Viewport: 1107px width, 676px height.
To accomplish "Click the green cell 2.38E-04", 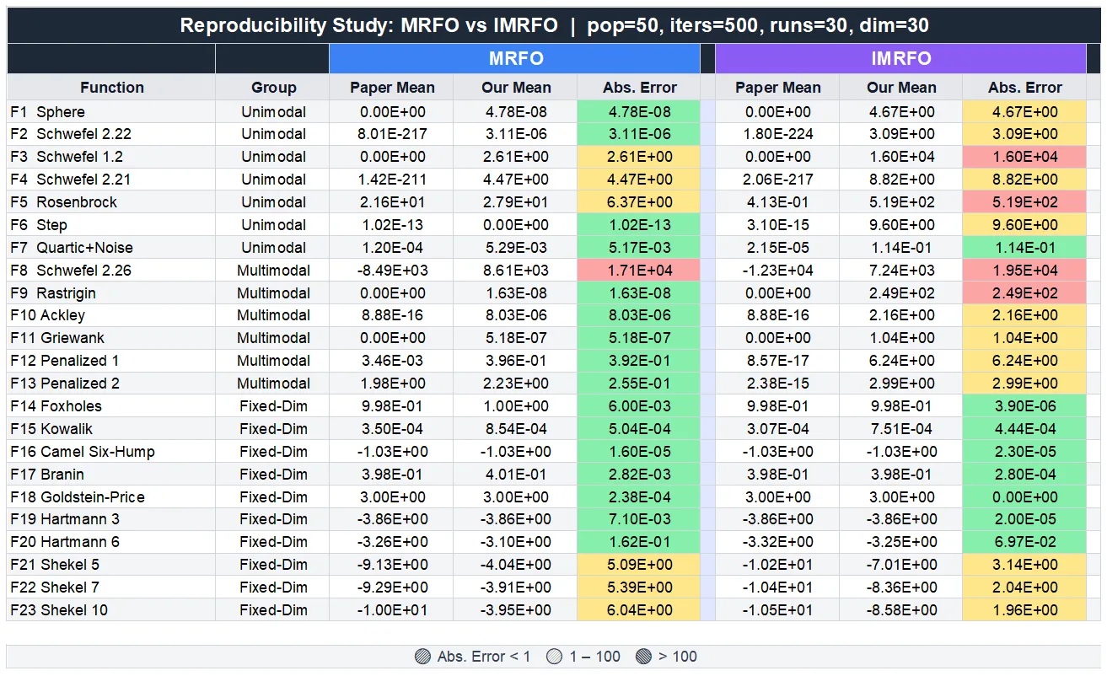I will pos(640,497).
